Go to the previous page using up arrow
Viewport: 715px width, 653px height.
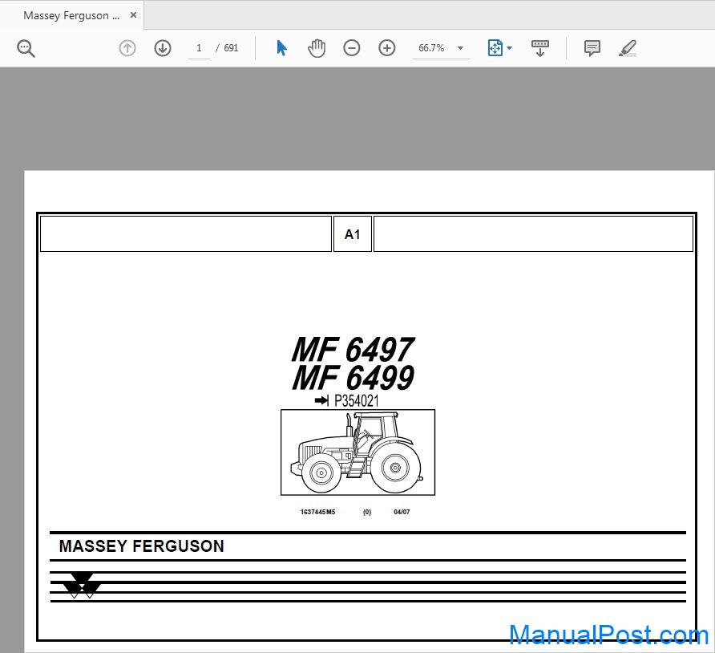coord(127,48)
